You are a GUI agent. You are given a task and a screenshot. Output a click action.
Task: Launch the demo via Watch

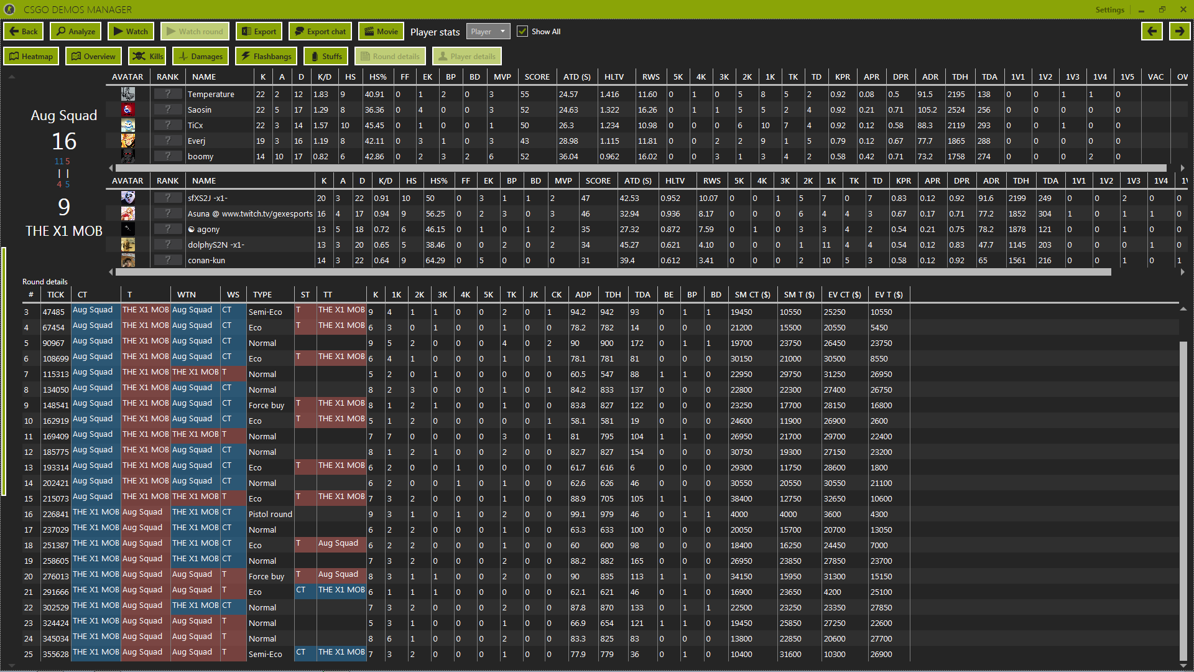131,31
